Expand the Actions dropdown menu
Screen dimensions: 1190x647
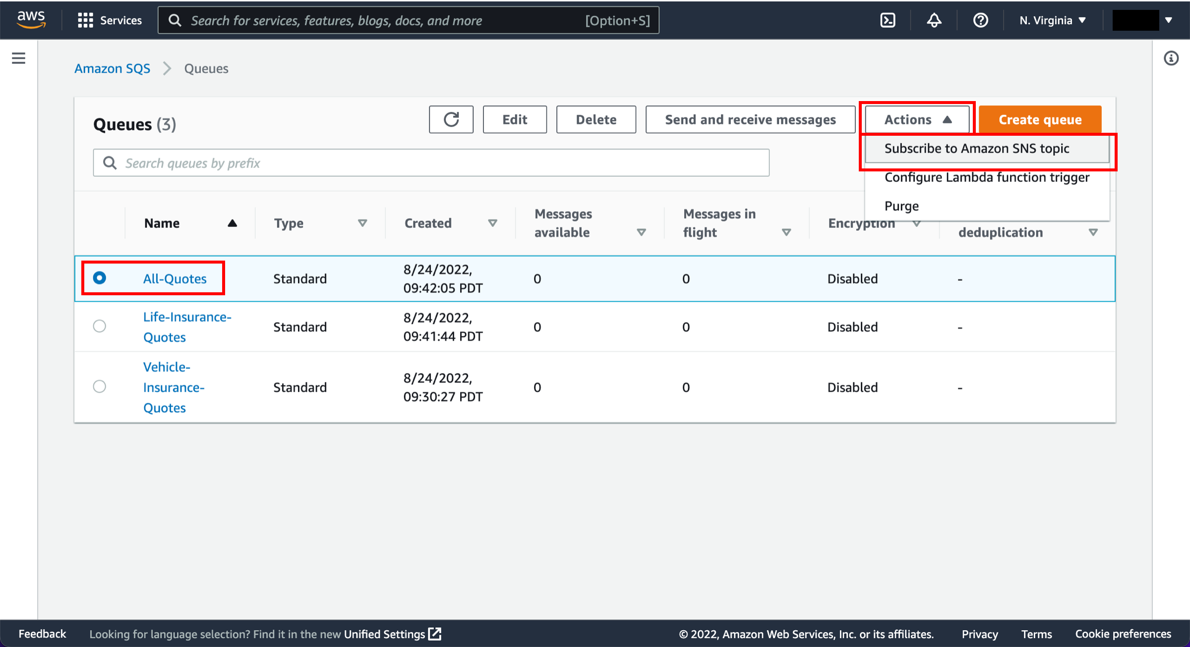click(917, 119)
